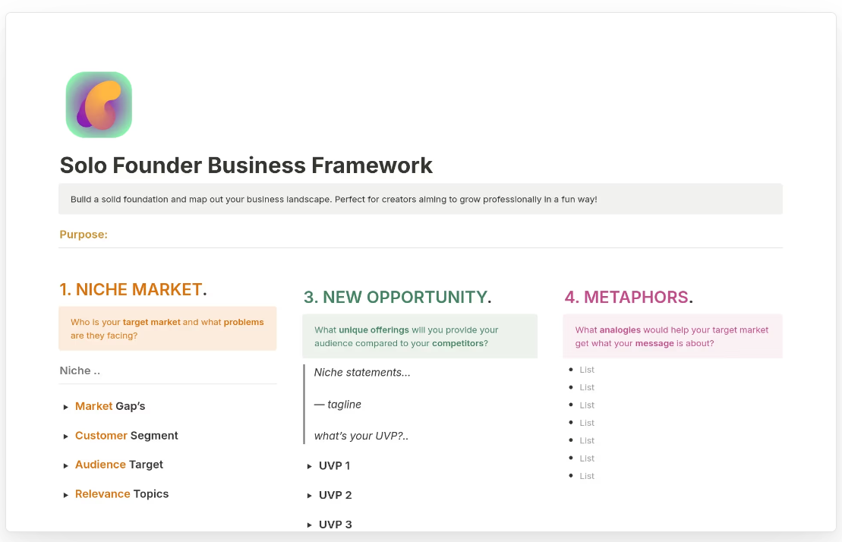Expand the Audience Target toggle arrow

click(x=66, y=465)
